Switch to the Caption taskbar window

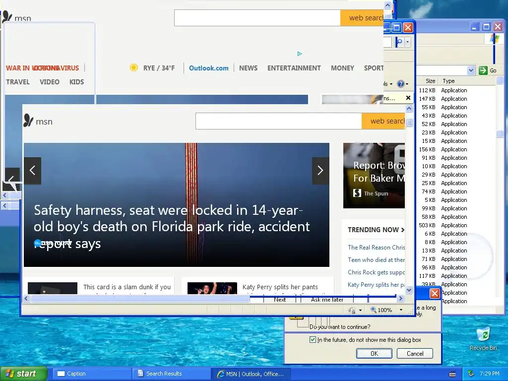pyautogui.click(x=92, y=374)
